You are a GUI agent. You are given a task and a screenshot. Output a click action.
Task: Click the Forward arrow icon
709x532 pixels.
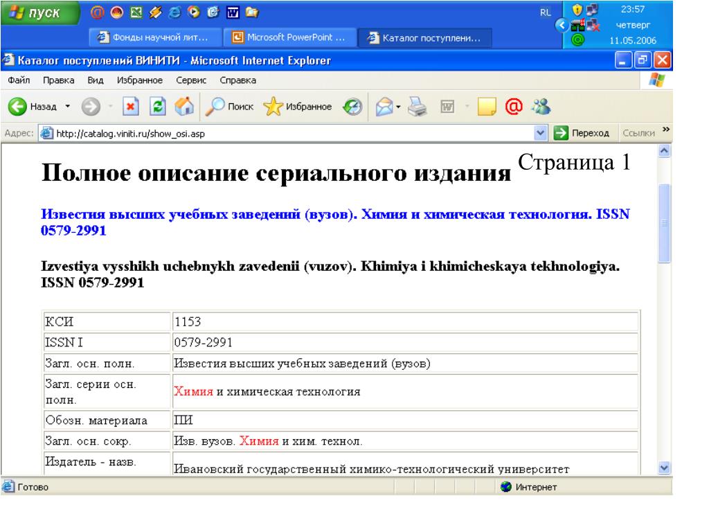click(91, 107)
